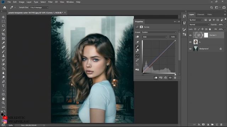
Task: Click the foreground color swatch
Action: pyautogui.click(x=2, y=114)
